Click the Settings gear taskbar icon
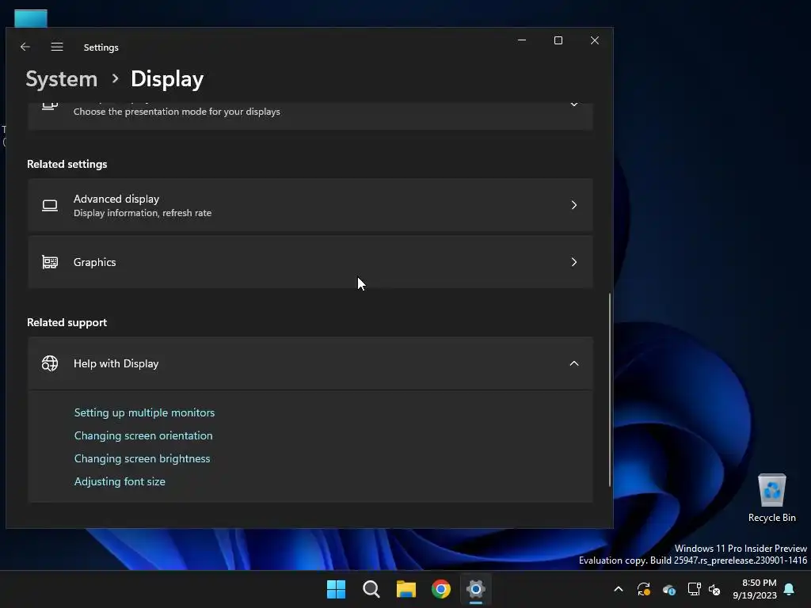The height and width of the screenshot is (608, 811). pos(476,589)
